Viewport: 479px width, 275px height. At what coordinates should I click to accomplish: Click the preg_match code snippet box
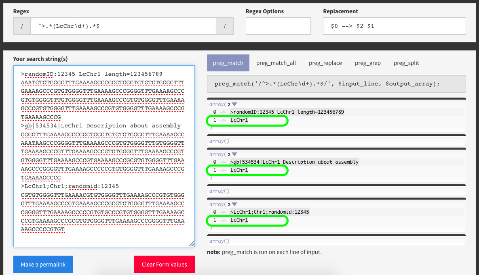(x=336, y=84)
